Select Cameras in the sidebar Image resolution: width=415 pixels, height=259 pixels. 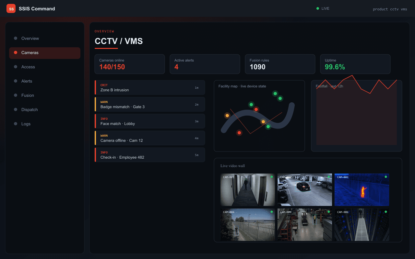tap(45, 52)
